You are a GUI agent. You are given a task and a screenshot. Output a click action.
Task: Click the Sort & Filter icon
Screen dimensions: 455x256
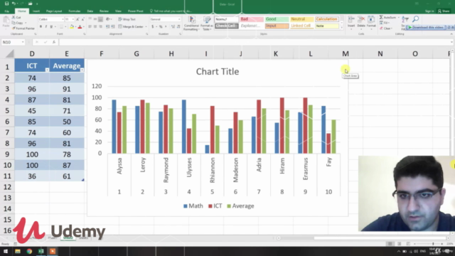[x=405, y=20]
